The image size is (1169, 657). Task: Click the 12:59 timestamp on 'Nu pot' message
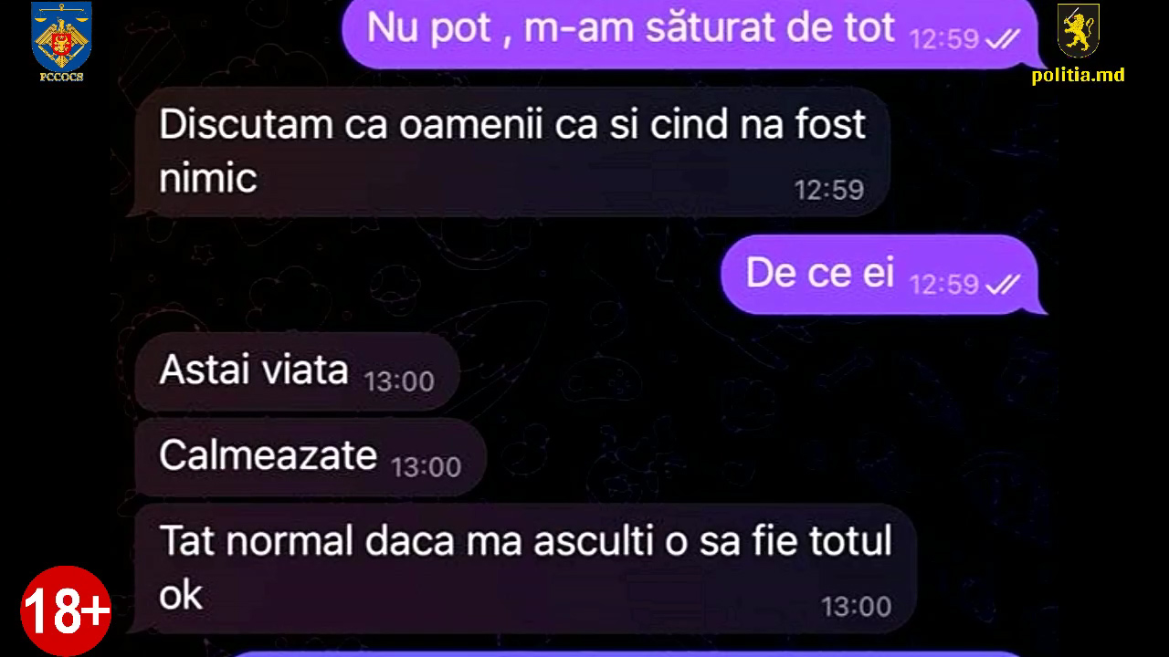pyautogui.click(x=944, y=39)
